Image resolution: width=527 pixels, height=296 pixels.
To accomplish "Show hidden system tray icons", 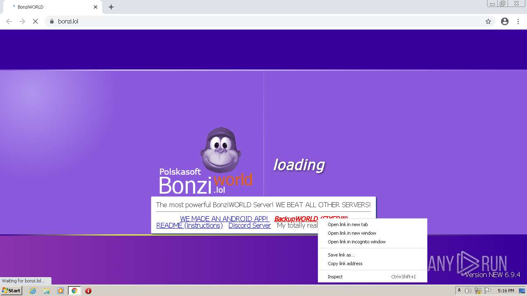I will (459, 291).
